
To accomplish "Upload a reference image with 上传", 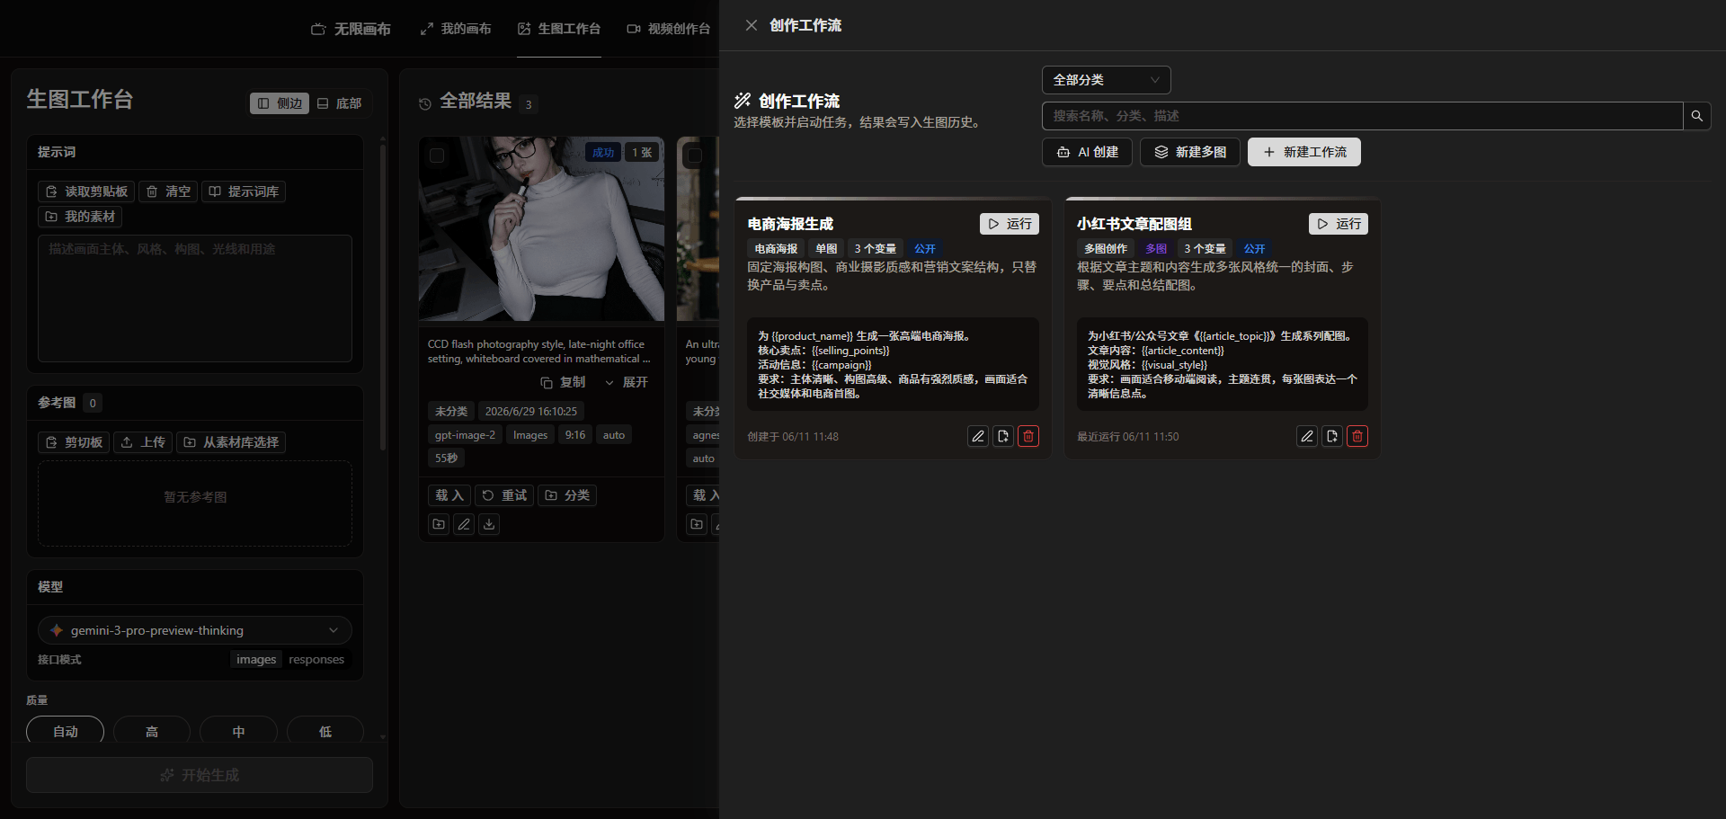I will [143, 442].
